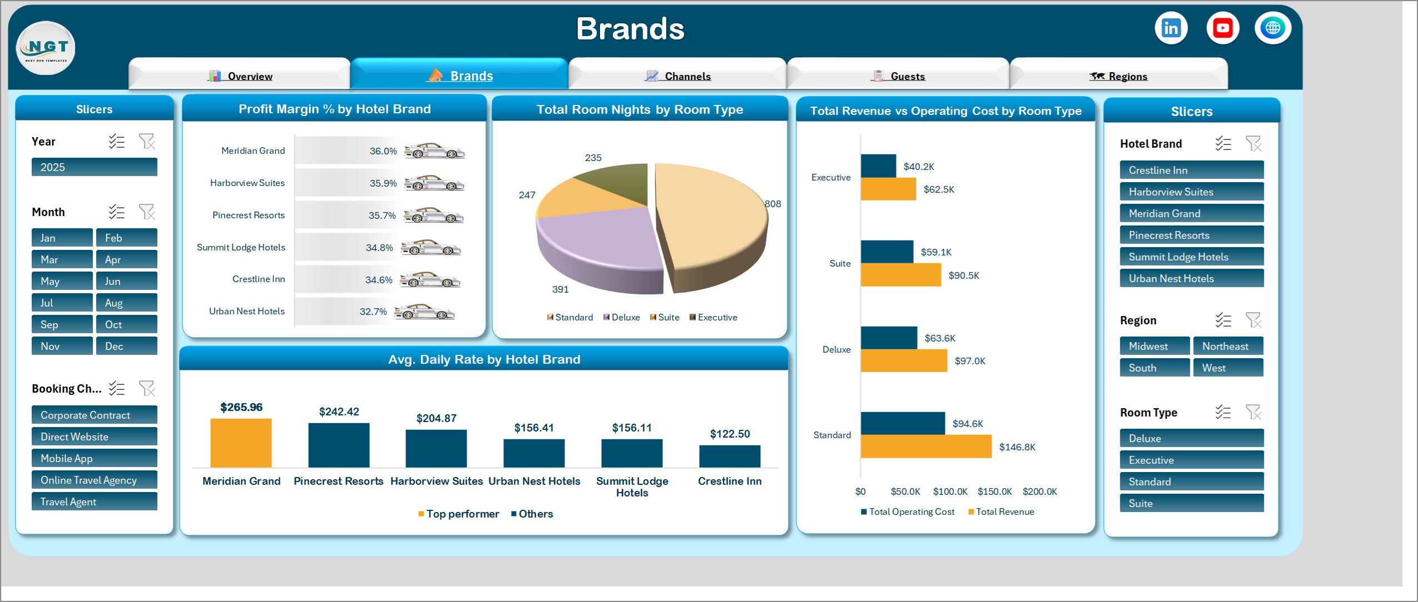Clear filter icon on Year slicer
Screen dimensions: 1418x602
click(147, 142)
